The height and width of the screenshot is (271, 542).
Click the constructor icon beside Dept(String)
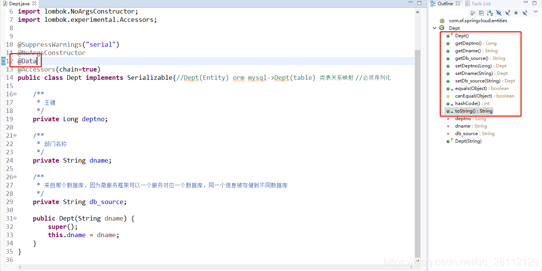449,141
